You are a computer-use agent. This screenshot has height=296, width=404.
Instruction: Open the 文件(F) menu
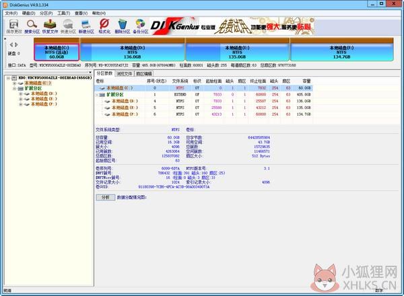click(x=11, y=13)
